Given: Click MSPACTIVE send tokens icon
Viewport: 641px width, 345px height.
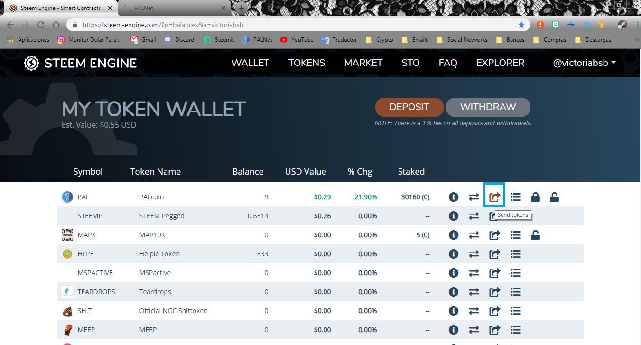Looking at the screenshot, I should click(x=494, y=273).
